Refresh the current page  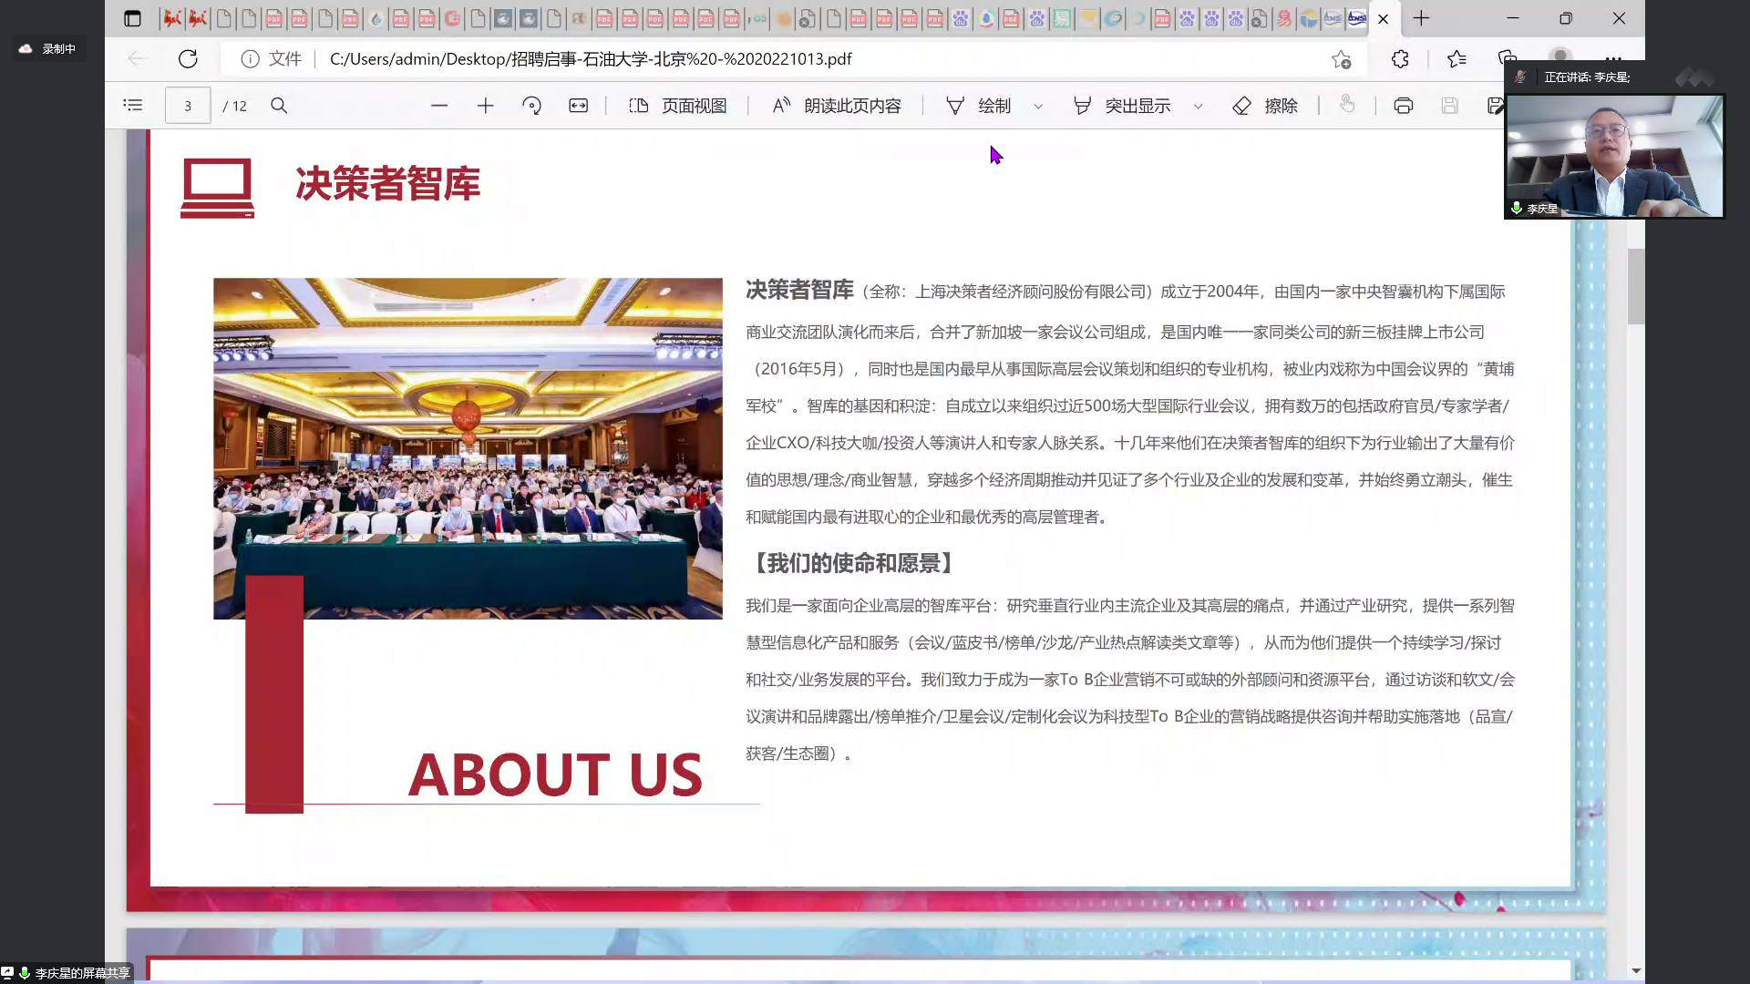(x=188, y=59)
